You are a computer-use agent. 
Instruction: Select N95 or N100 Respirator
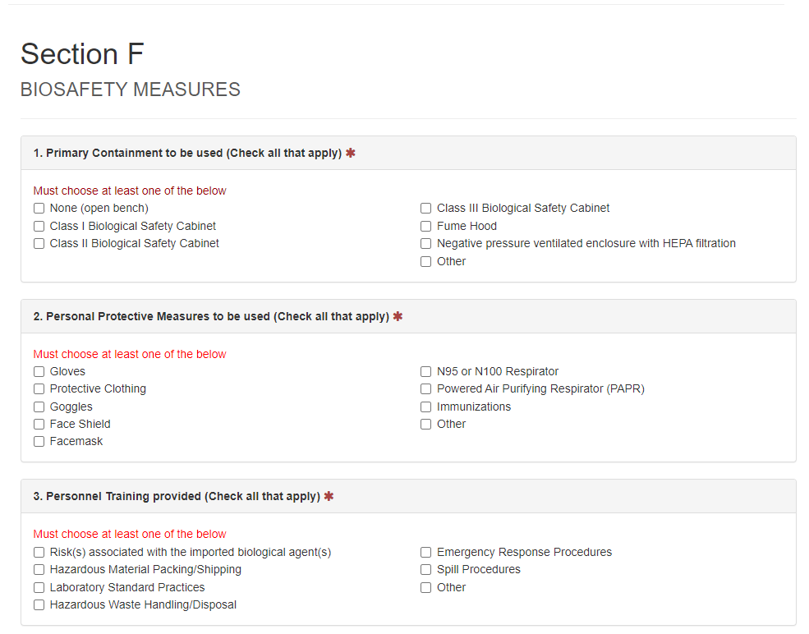coord(425,372)
